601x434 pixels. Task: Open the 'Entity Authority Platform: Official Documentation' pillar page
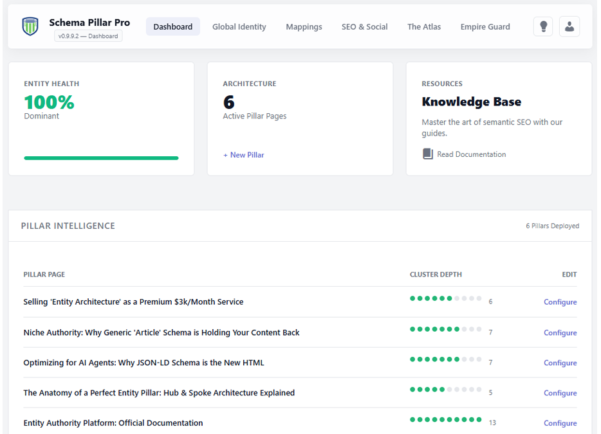113,423
